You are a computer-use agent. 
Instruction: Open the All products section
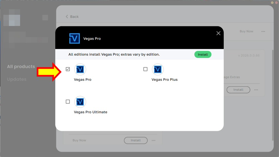[21, 66]
